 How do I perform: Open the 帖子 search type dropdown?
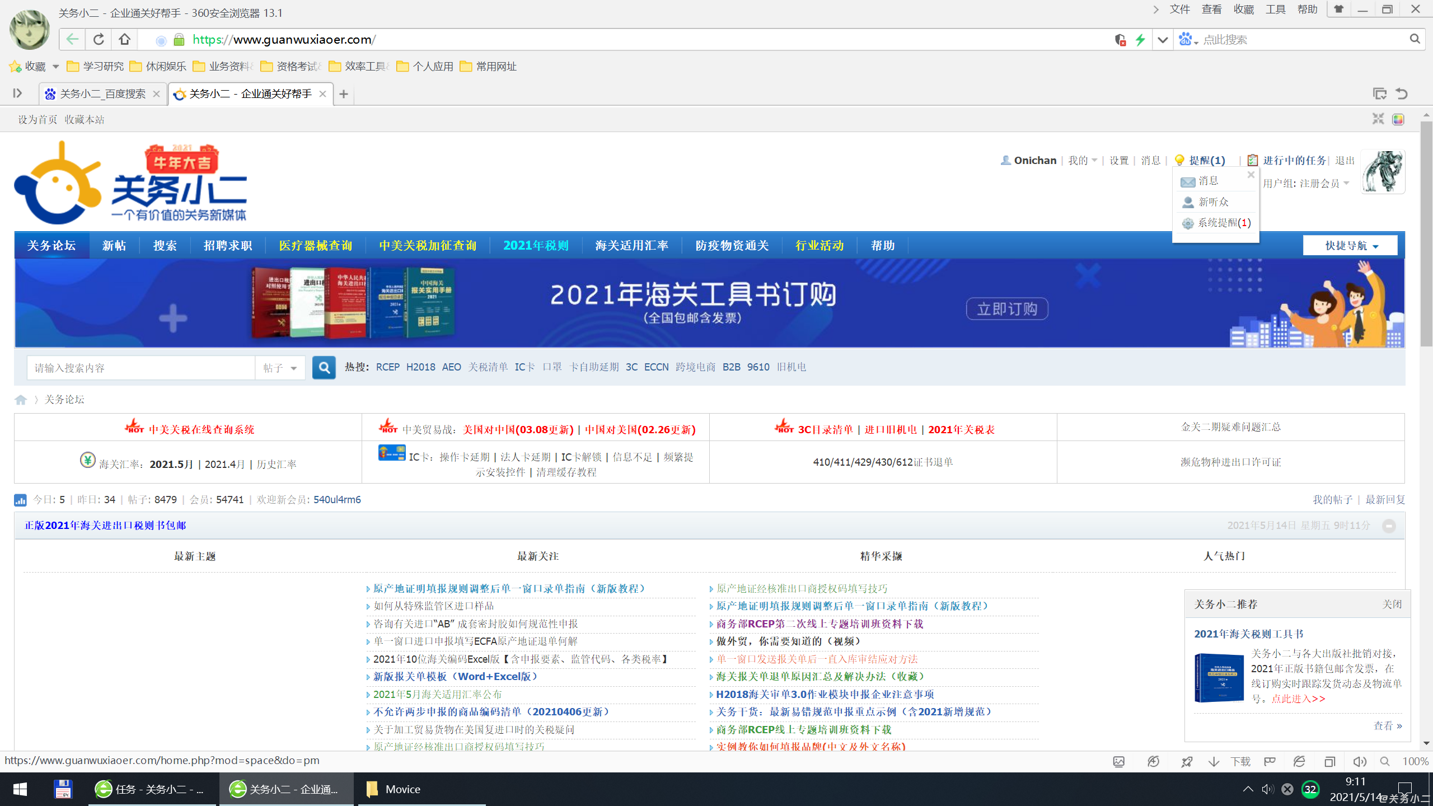click(280, 368)
